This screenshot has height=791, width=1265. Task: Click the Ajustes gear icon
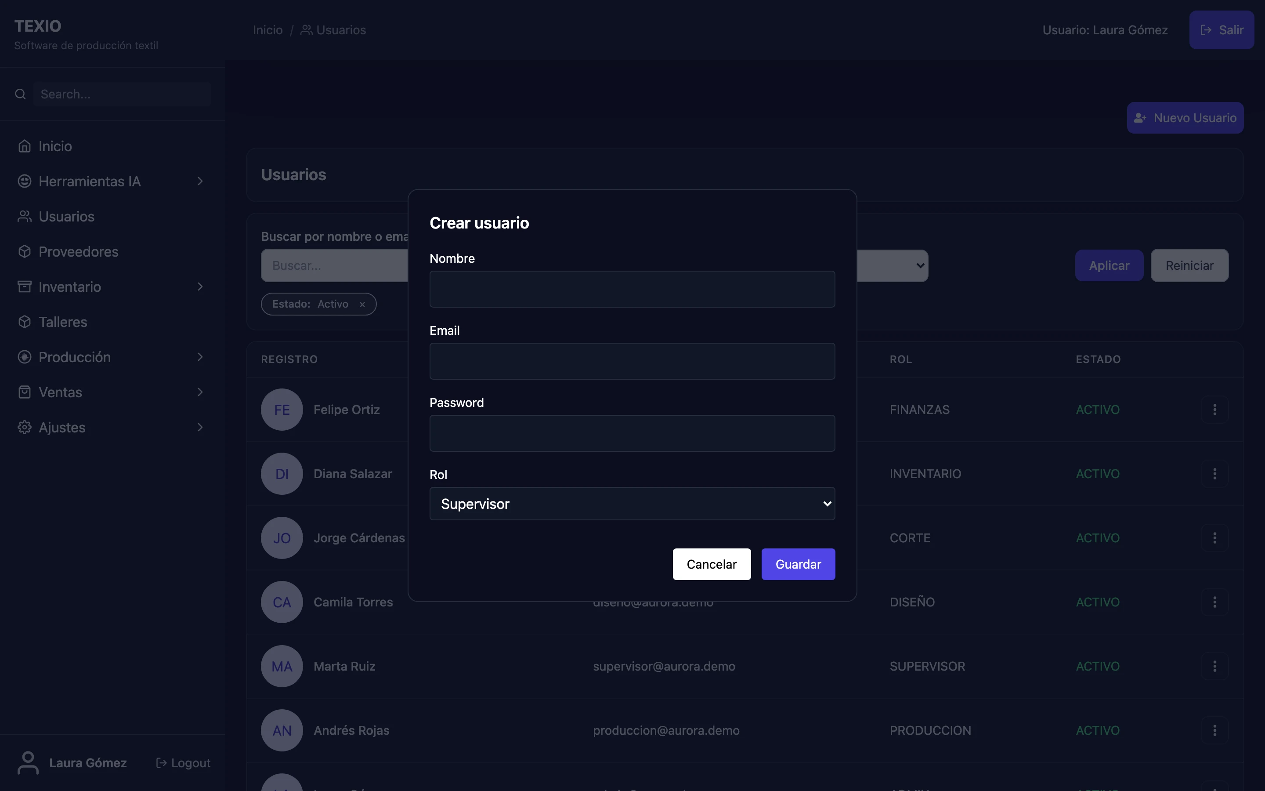point(25,427)
